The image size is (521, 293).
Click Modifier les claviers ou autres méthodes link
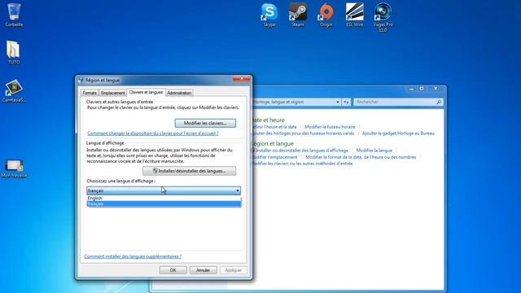[x=302, y=164]
